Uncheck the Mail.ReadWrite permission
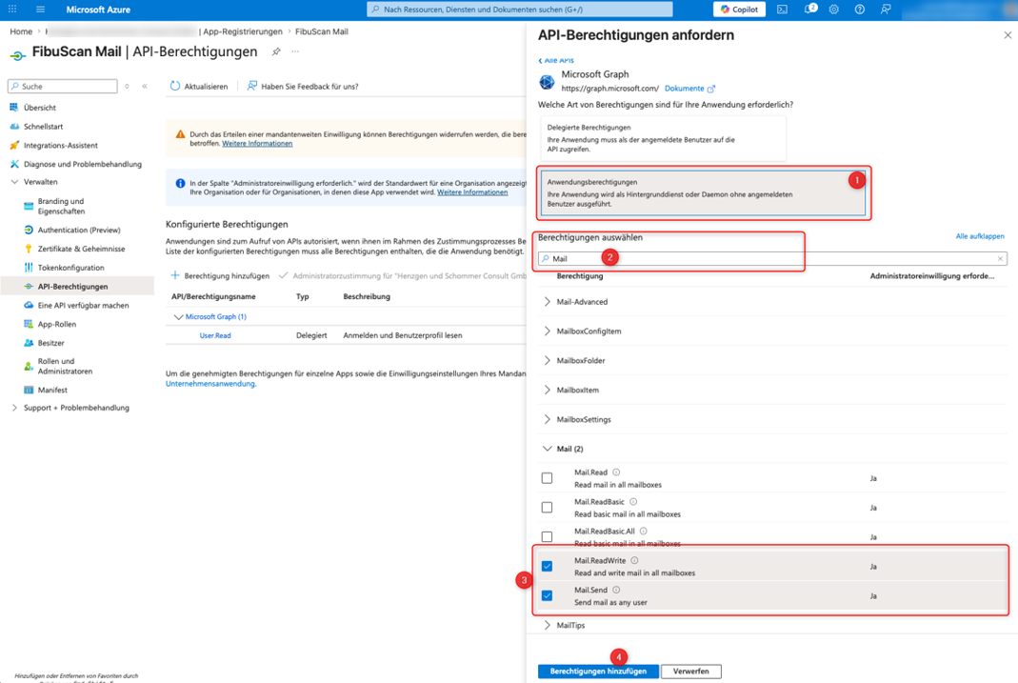The width and height of the screenshot is (1018, 683). pos(548,566)
